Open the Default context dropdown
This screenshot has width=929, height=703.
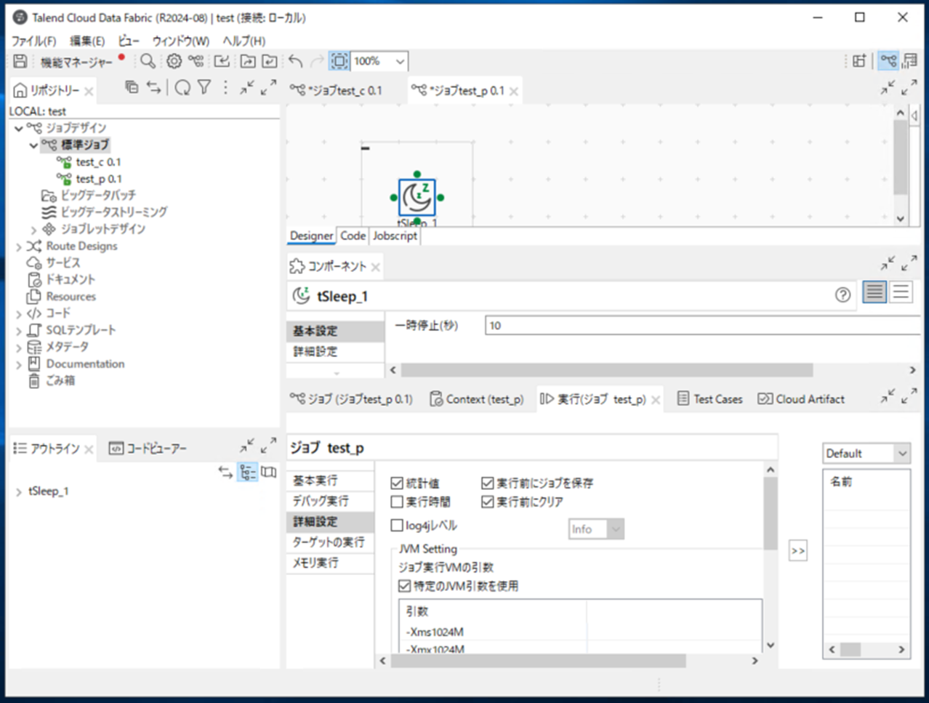(x=902, y=454)
